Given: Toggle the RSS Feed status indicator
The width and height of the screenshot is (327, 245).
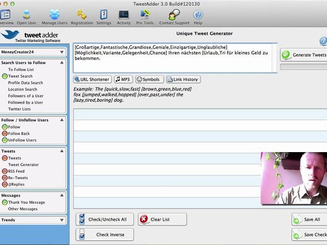Looking at the screenshot, I should click(5, 171).
